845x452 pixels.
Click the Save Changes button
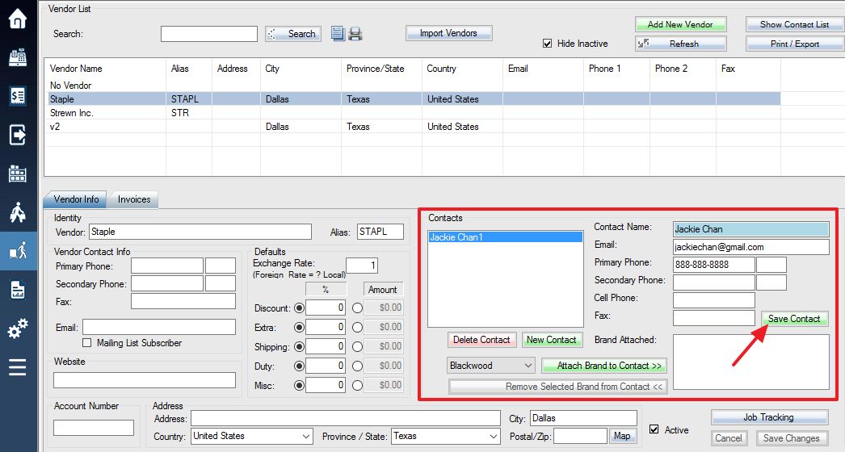pos(791,438)
